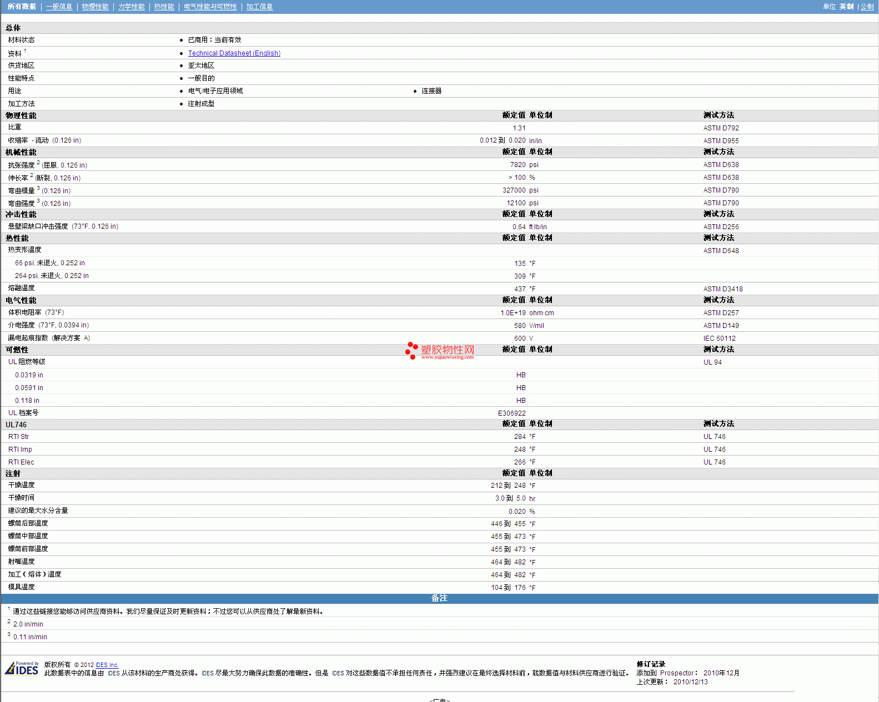879x702 pixels.
Task: Click the Prospector link in revision record
Action: (676, 673)
